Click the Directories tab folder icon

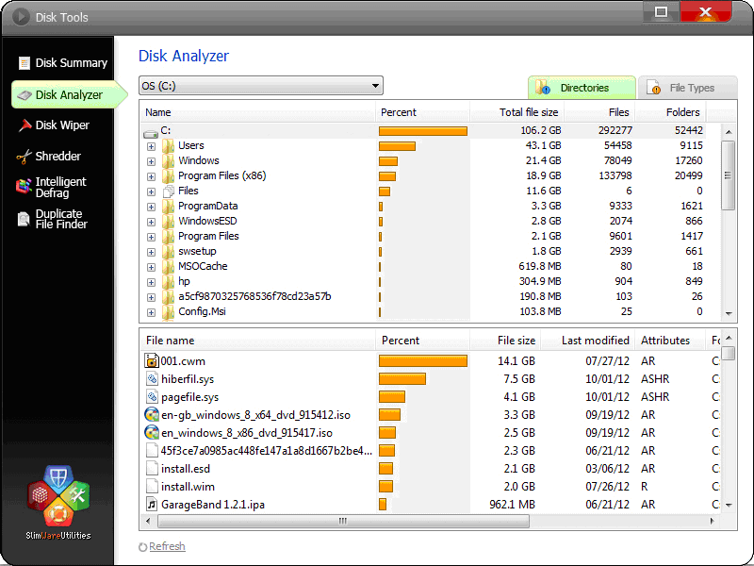pyautogui.click(x=543, y=87)
